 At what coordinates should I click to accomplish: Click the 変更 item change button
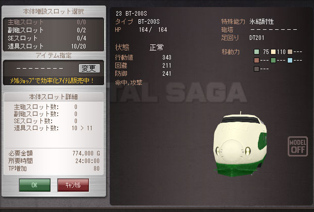click(89, 69)
